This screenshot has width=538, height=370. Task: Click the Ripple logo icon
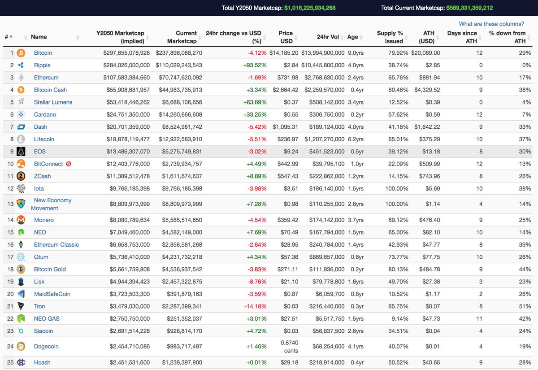point(21,65)
